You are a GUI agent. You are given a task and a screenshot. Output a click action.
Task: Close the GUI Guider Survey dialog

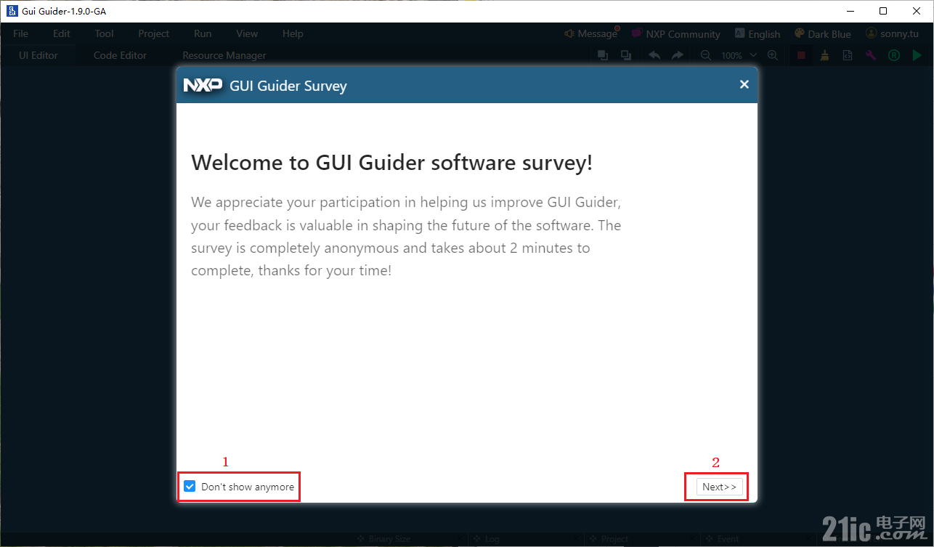click(744, 84)
